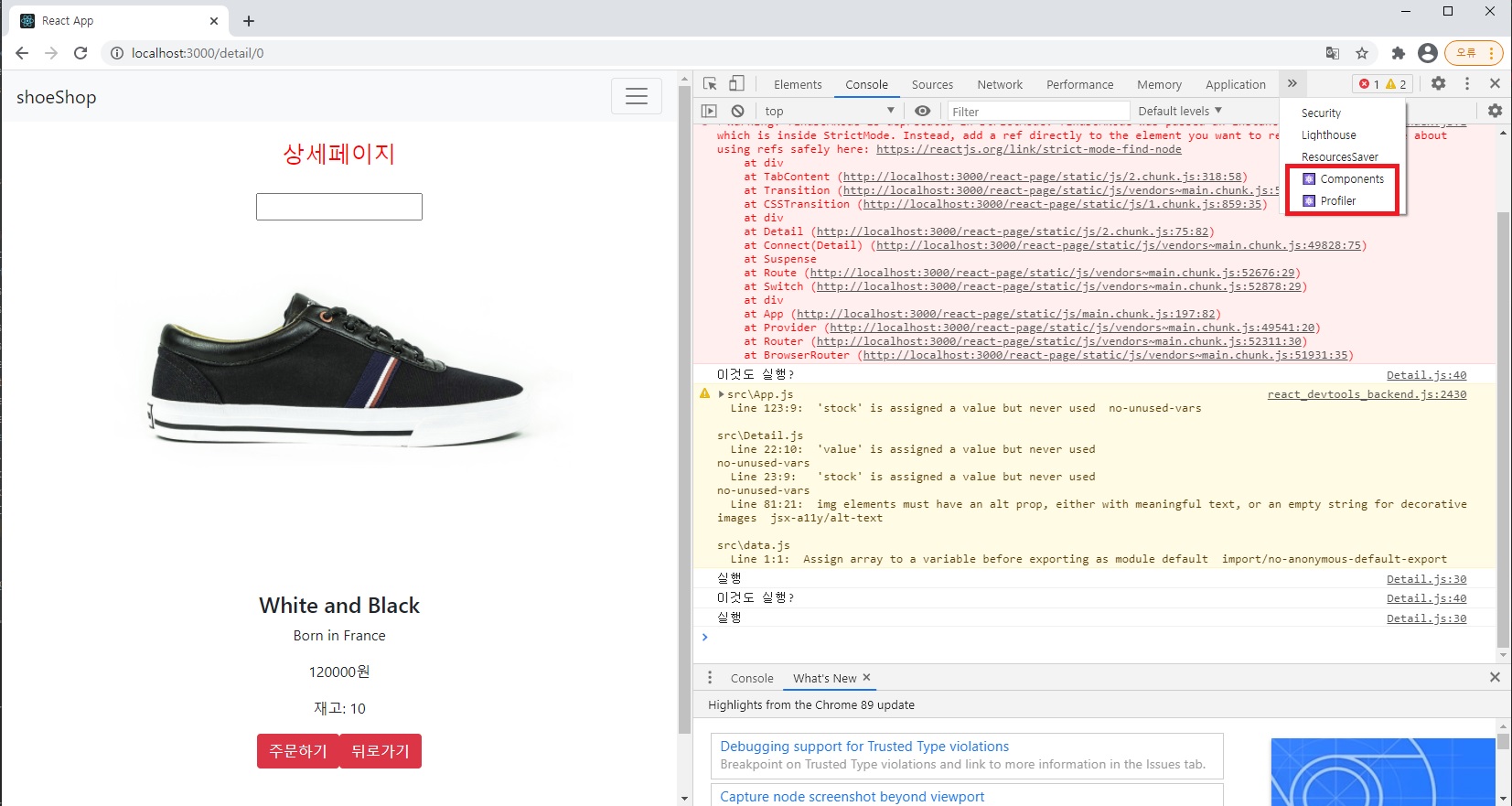The image size is (1512, 806).
Task: Open the top JavaScript context dropdown
Action: pos(829,111)
